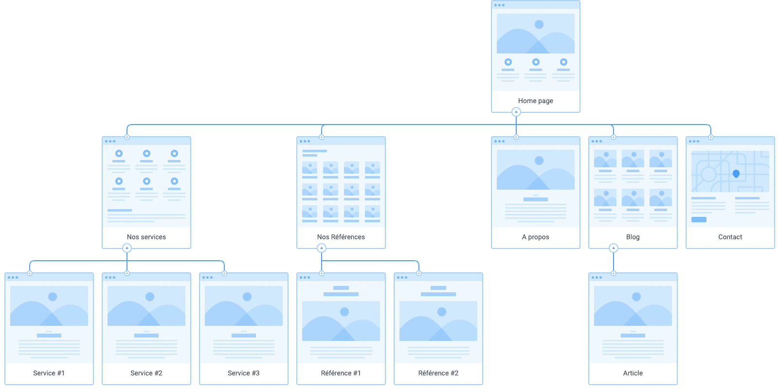Click the top connector node of Service #3

pos(224,273)
